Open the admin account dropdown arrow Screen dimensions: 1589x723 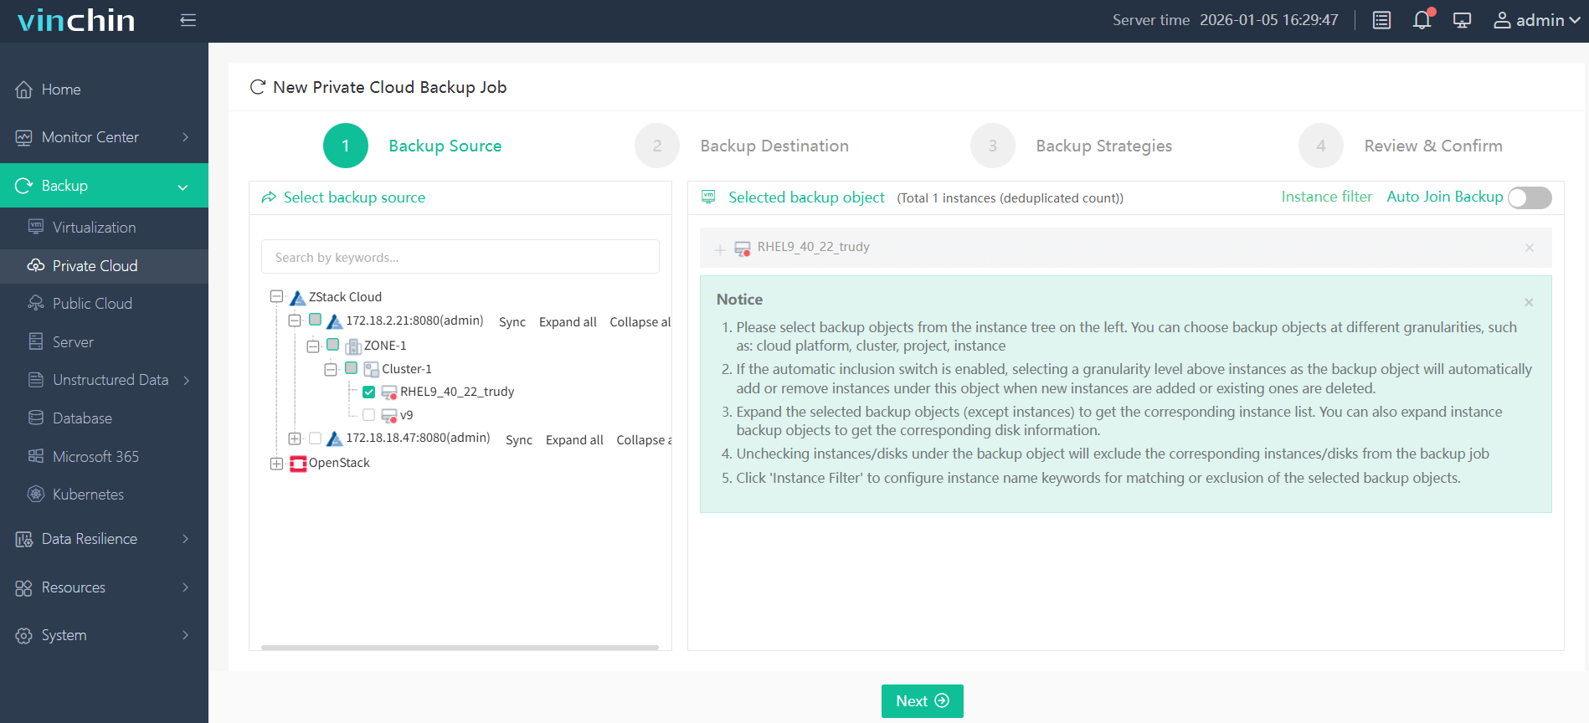[1574, 20]
